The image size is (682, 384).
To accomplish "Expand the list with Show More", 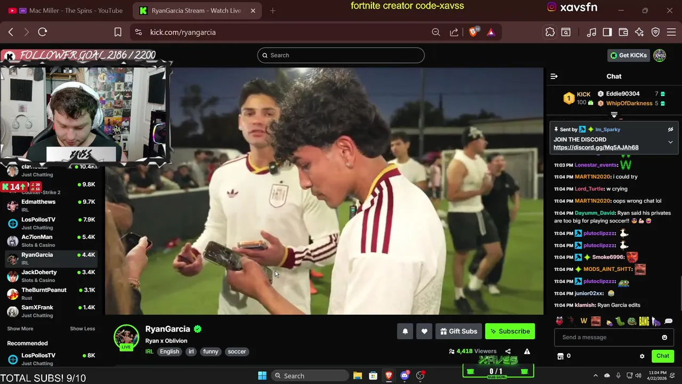I will pos(20,329).
